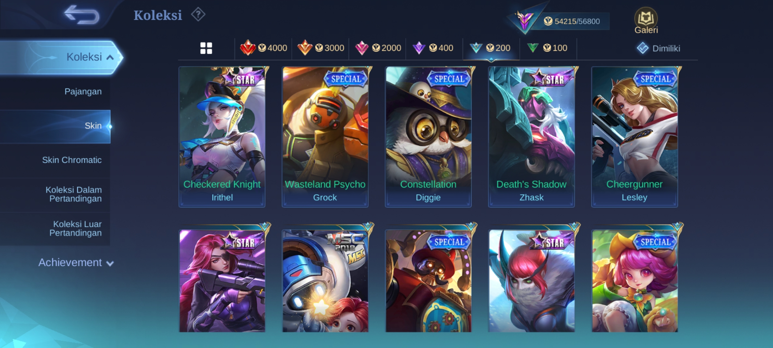Image resolution: width=773 pixels, height=348 pixels.
Task: Filter by green 100-point gem tier
Action: (x=548, y=48)
